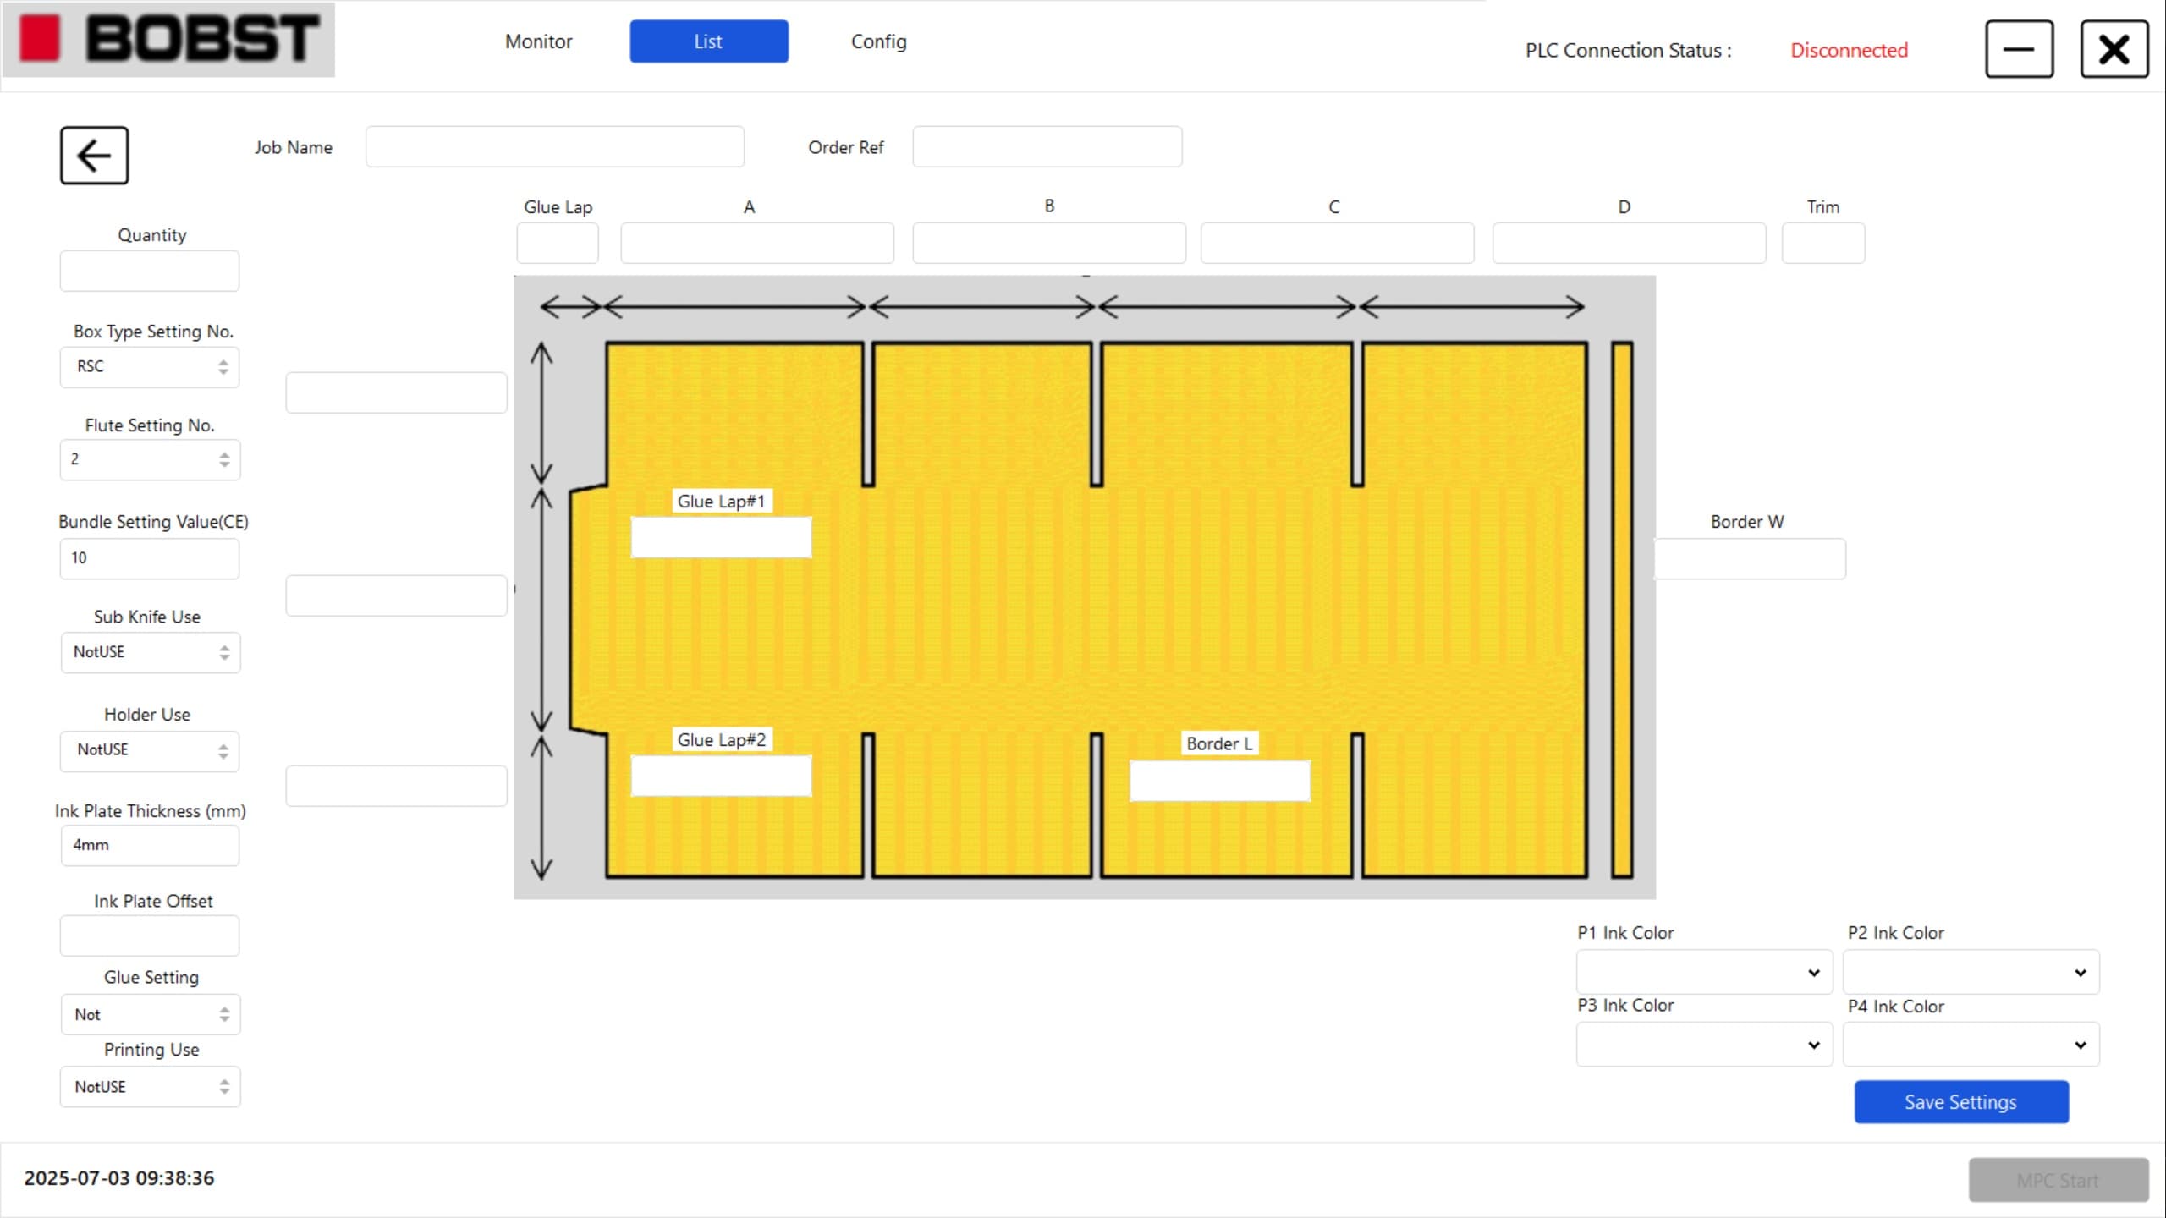This screenshot has height=1218, width=2166.
Task: Click the Job Name input field
Action: (x=554, y=147)
